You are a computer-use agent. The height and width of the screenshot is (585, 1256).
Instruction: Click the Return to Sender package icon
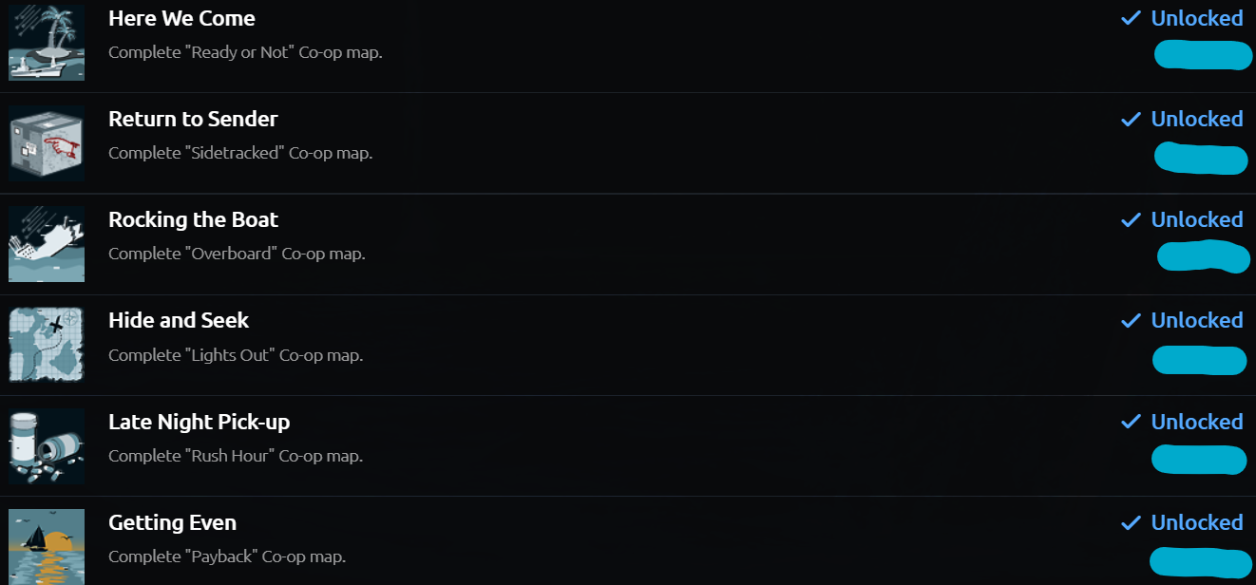pos(47,143)
